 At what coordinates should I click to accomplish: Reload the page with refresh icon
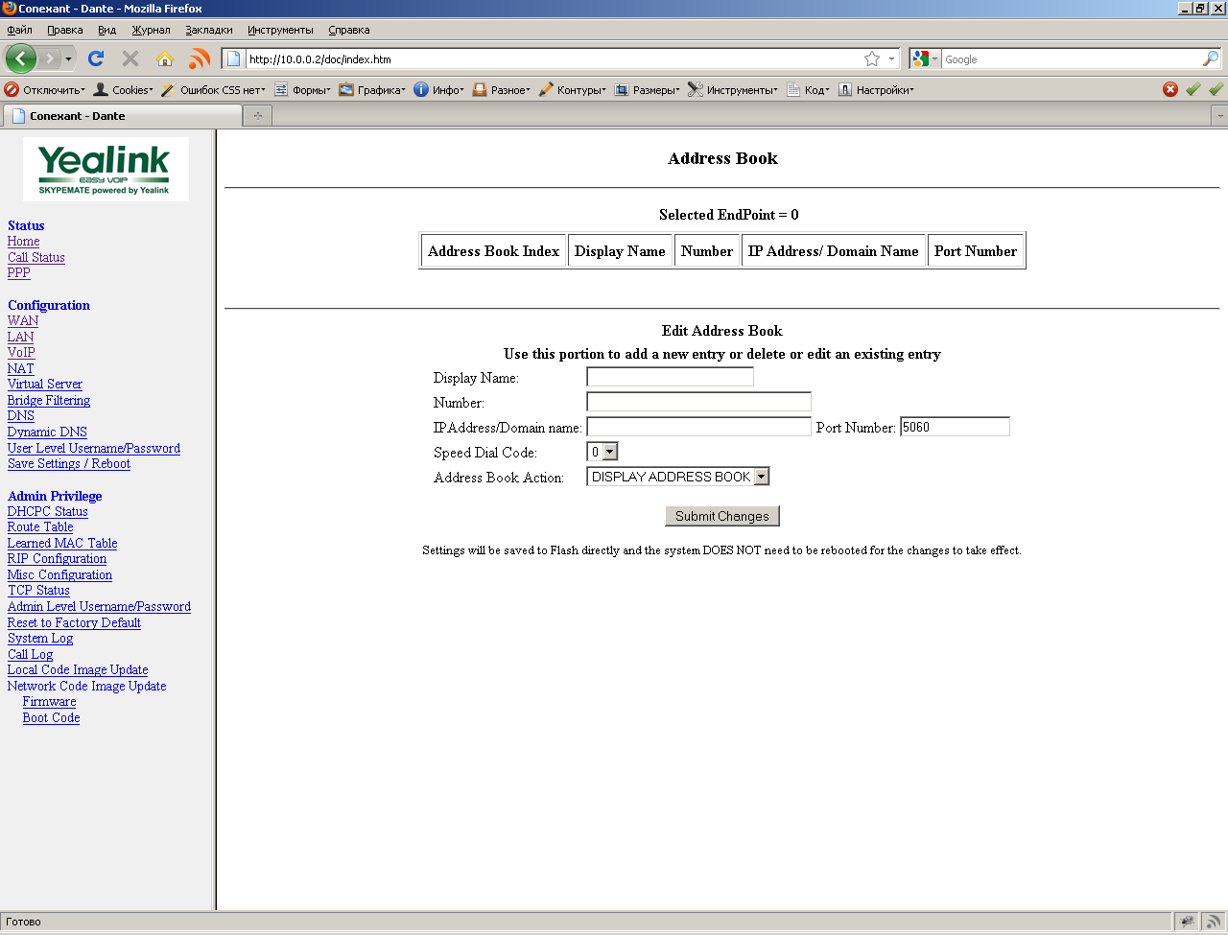[96, 58]
